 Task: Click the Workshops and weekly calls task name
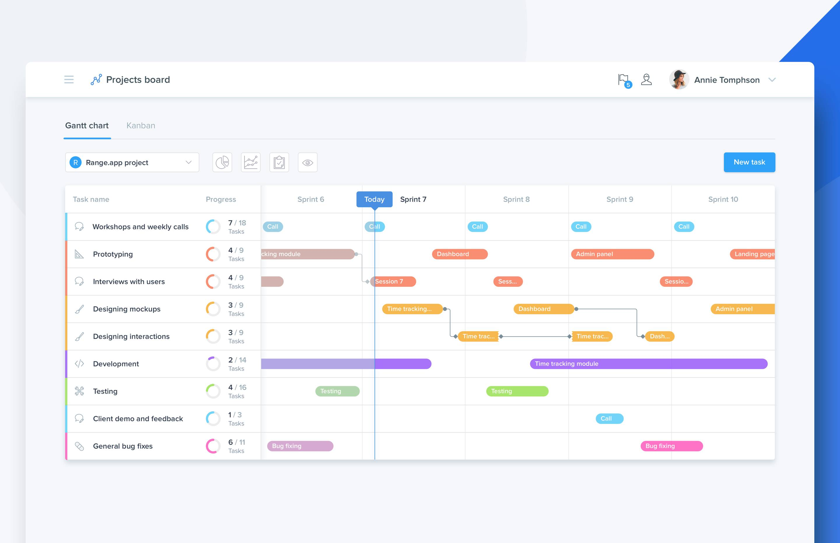[x=140, y=227]
